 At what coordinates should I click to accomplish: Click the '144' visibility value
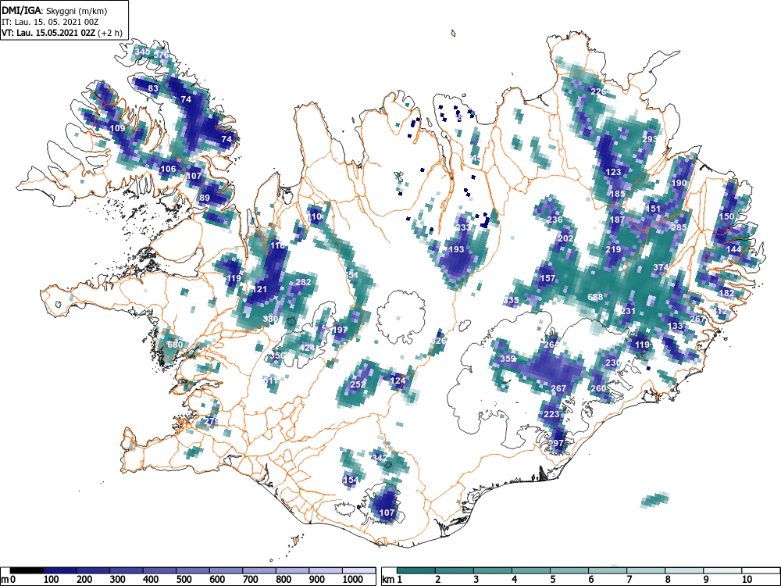pyautogui.click(x=733, y=249)
